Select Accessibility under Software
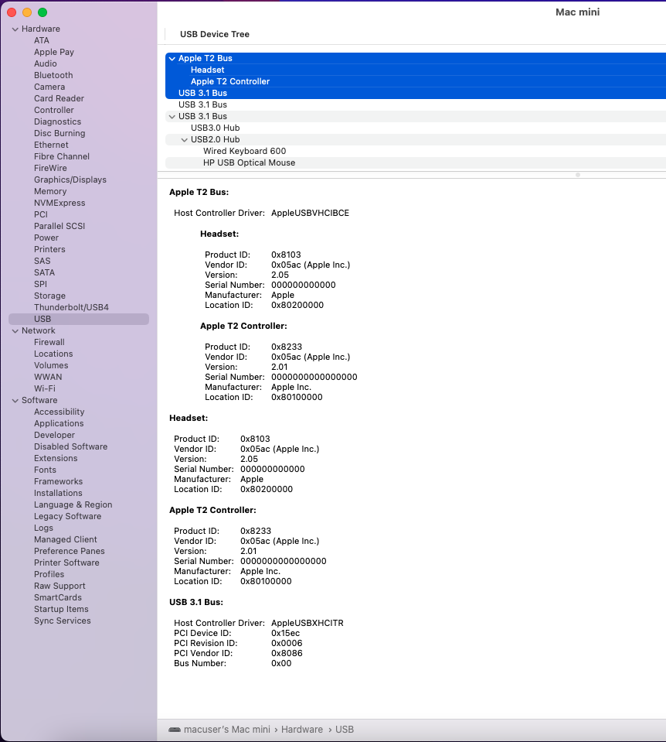The height and width of the screenshot is (742, 666). pyautogui.click(x=59, y=412)
